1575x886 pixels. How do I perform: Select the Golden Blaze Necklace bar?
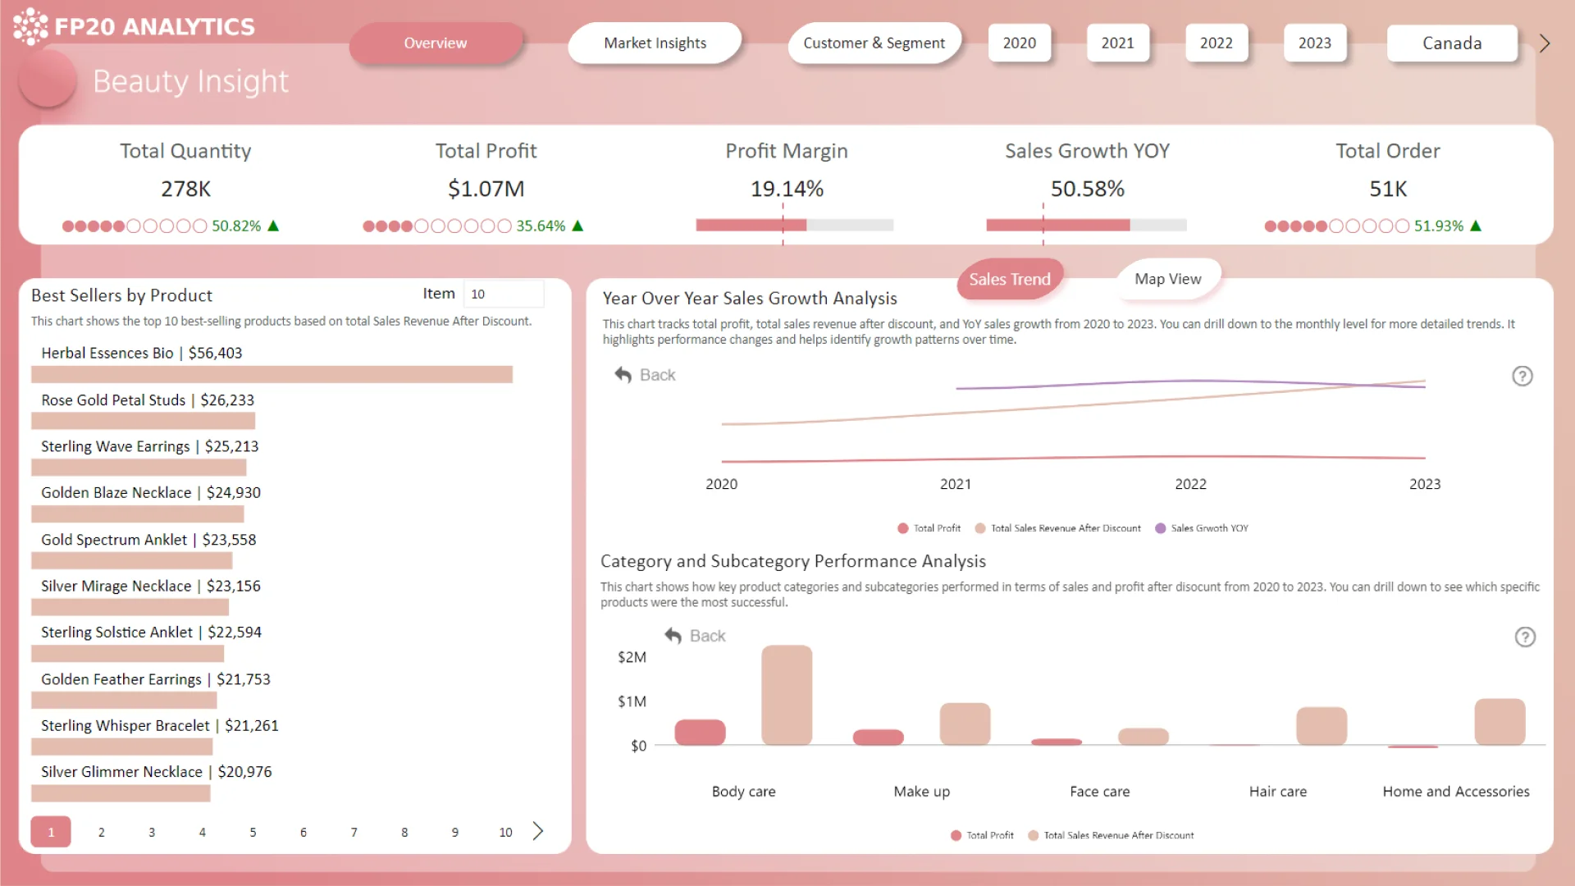click(137, 514)
